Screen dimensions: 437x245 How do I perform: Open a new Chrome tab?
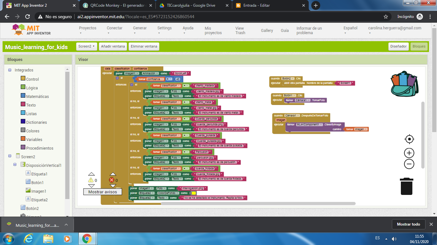click(x=316, y=5)
